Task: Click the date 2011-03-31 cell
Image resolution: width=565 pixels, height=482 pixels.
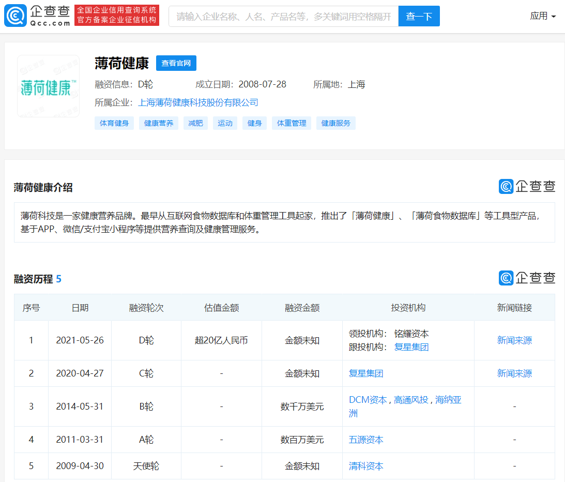Action: click(80, 440)
